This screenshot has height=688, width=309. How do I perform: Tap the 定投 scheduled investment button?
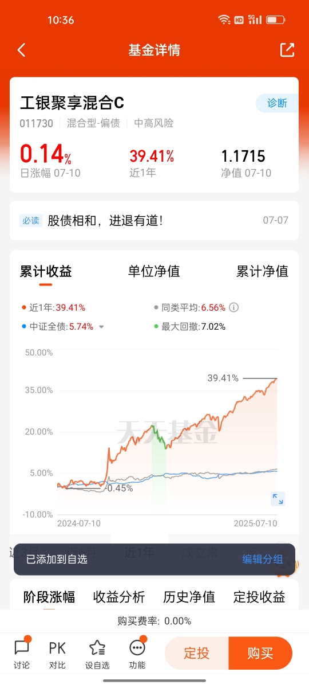(197, 653)
